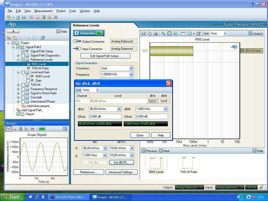This screenshot has width=268, height=201.
Task: Toggle the Signal Path Setup checkbox
Action: point(23,51)
